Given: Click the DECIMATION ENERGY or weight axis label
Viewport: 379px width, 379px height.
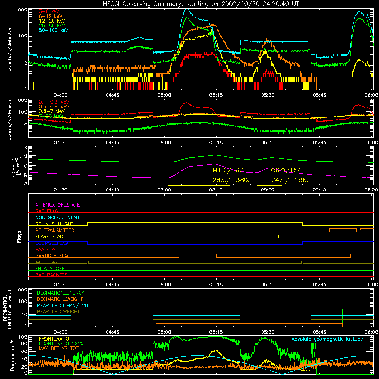Looking at the screenshot, I should pyautogui.click(x=7, y=307).
